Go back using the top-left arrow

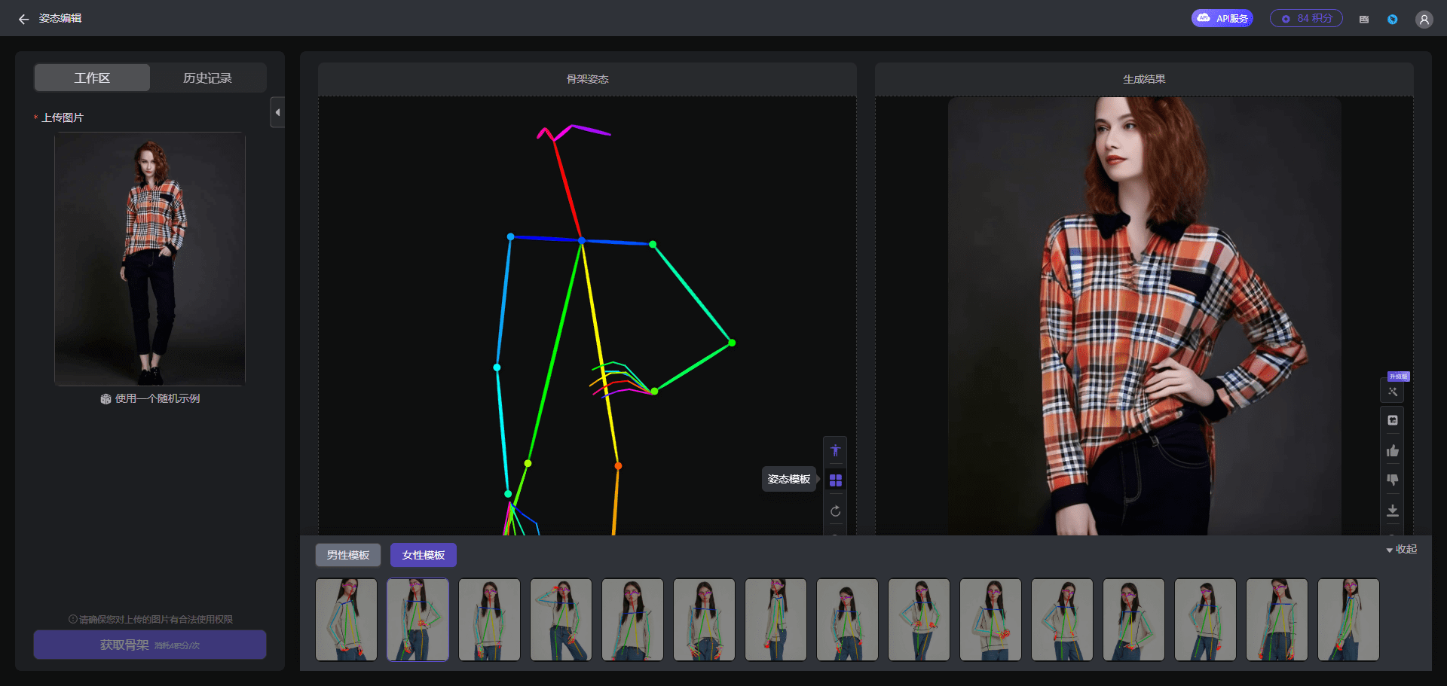23,19
